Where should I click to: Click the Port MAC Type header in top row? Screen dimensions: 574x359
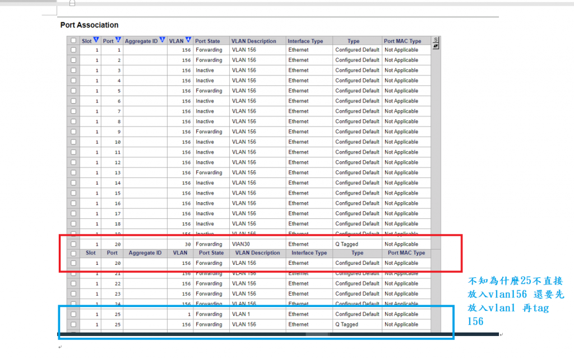click(402, 41)
